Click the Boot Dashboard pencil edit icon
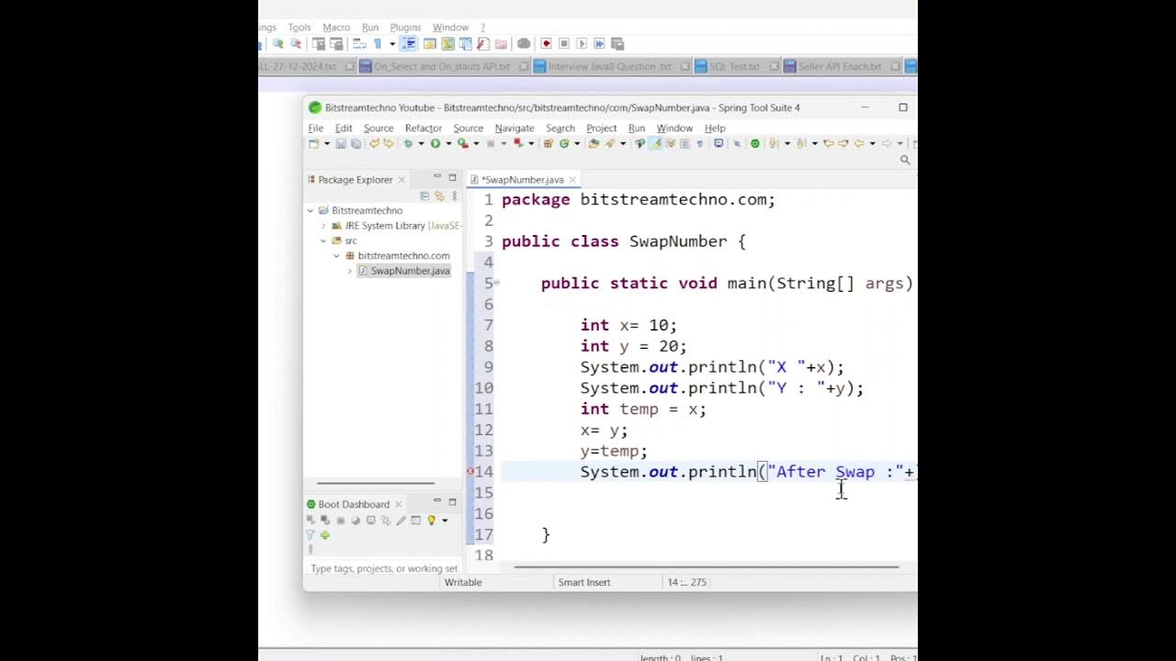1176x661 pixels. 401,521
